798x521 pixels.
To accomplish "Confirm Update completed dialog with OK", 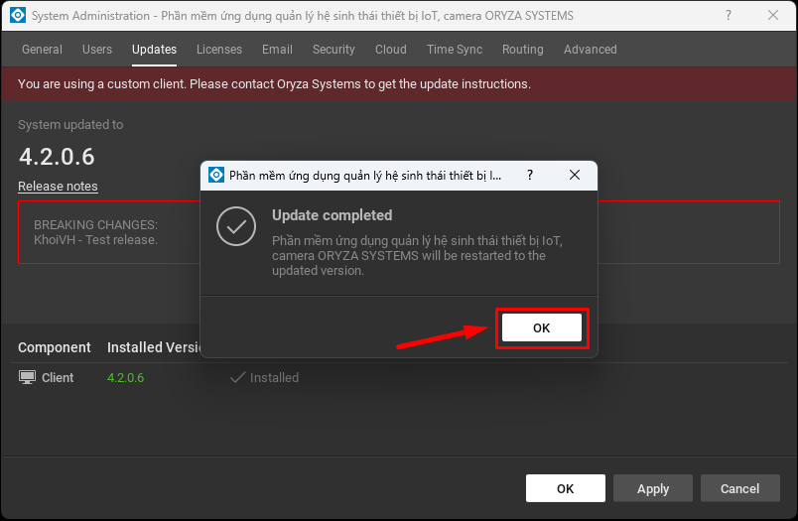I will pos(542,327).
